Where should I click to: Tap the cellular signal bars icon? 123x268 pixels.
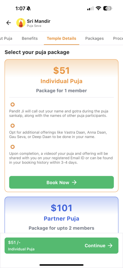pyautogui.click(x=90, y=8)
